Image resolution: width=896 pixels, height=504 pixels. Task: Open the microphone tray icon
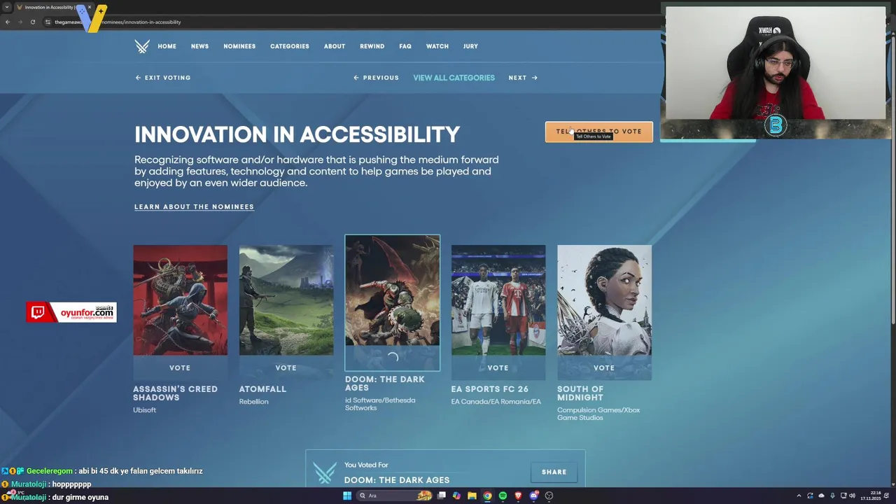tap(832, 496)
